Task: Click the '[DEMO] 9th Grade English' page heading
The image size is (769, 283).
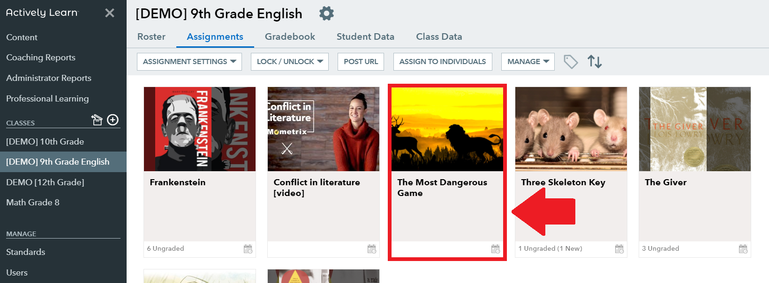Action: click(219, 14)
